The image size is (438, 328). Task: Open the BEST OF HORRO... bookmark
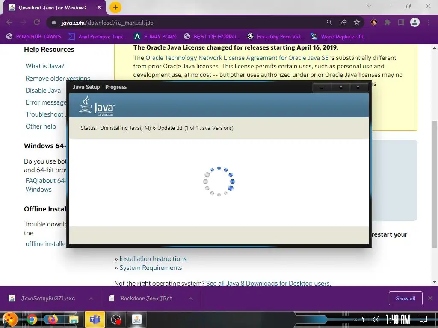coord(212,37)
